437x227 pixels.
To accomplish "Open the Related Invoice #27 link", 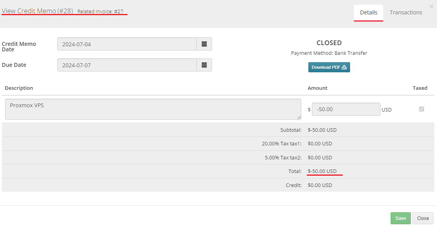I will point(100,12).
